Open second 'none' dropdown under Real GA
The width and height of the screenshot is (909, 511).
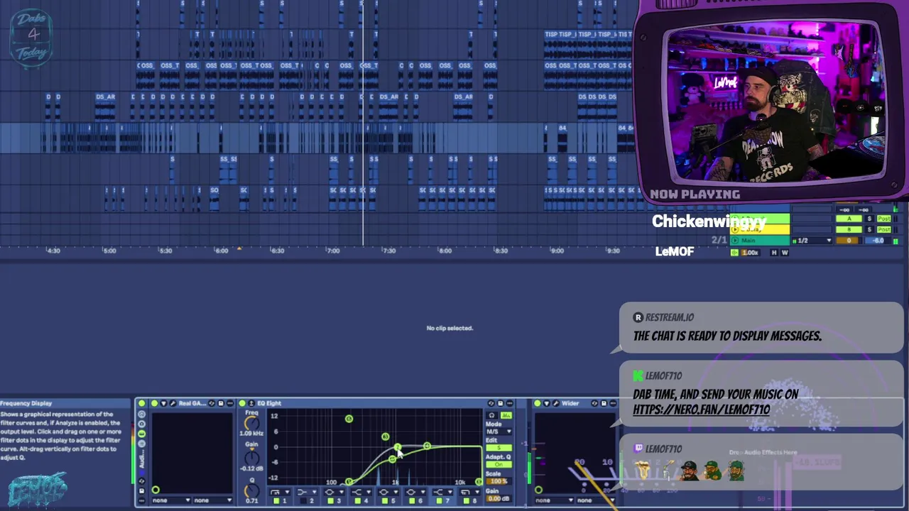tap(212, 500)
